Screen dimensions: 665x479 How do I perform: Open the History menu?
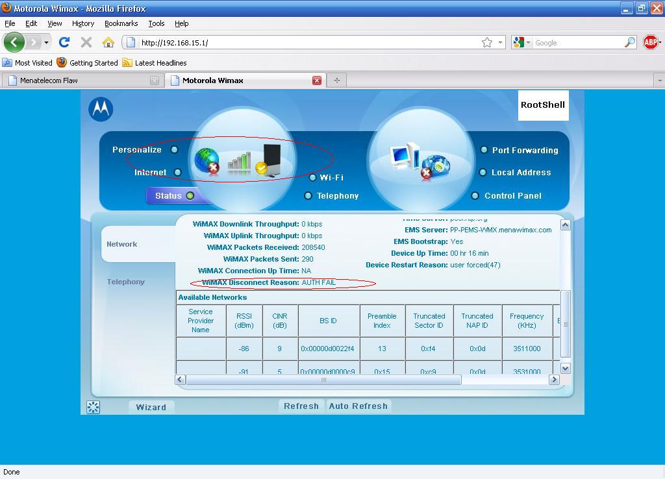click(x=82, y=23)
